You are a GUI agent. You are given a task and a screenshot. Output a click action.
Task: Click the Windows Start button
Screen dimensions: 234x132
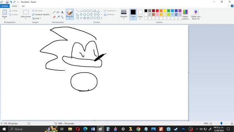pyautogui.click(x=4, y=129)
